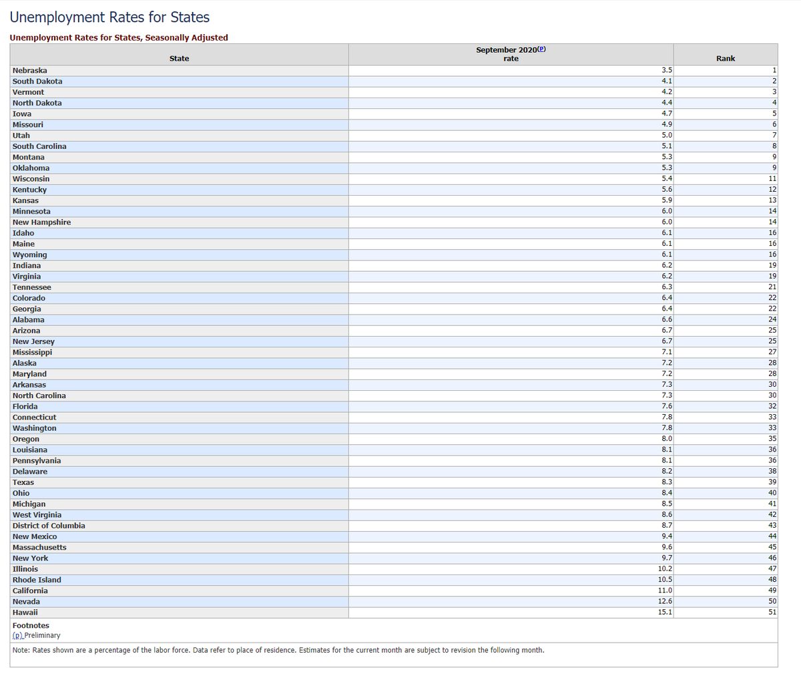Select Mississippi in the State column
This screenshot has width=801, height=676.
32,353
